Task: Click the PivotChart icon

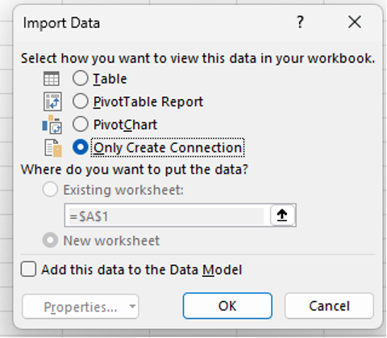Action: click(52, 125)
